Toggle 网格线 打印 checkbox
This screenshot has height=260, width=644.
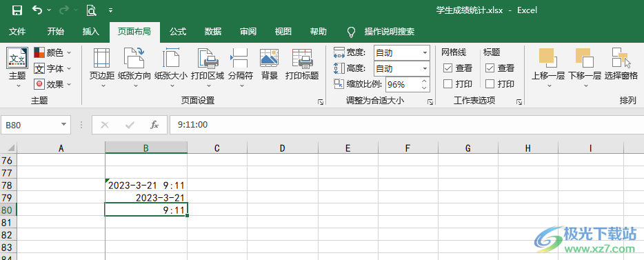pos(447,84)
